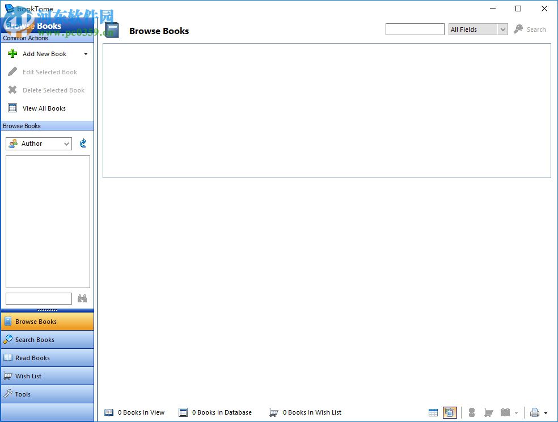Click the Browse Books tab book icon
The image size is (558, 422).
point(8,321)
